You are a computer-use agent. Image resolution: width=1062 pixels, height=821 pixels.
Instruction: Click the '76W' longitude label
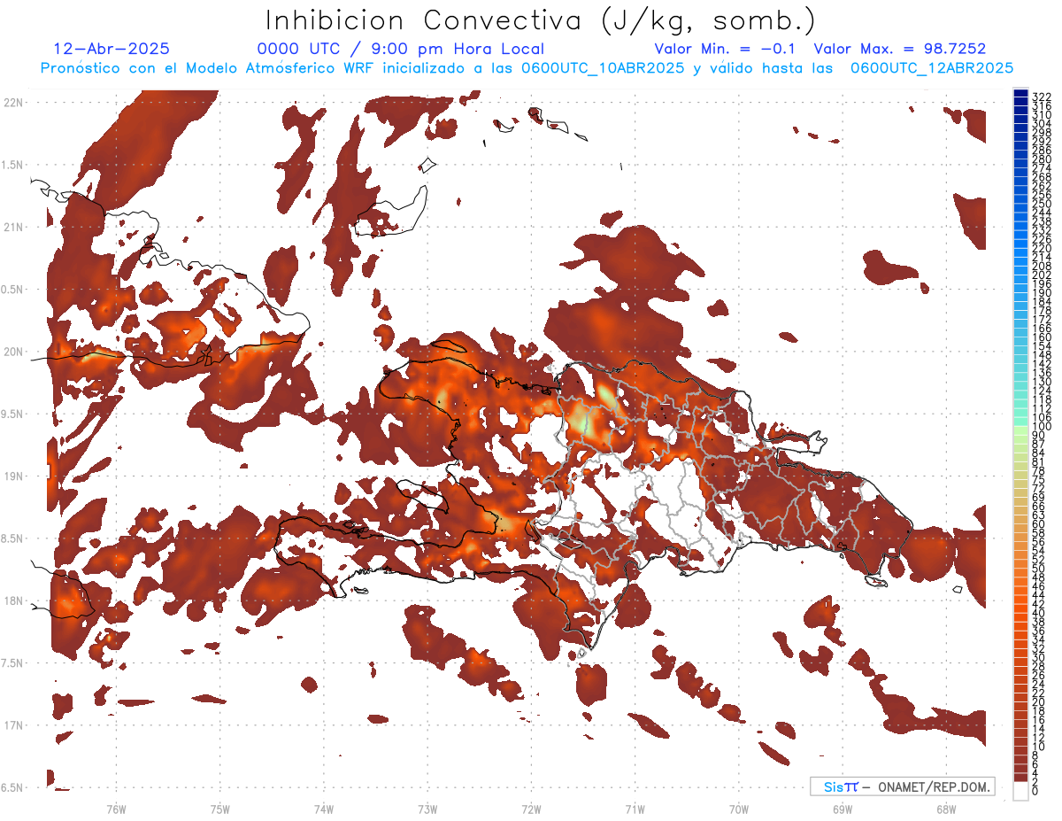coord(116,809)
